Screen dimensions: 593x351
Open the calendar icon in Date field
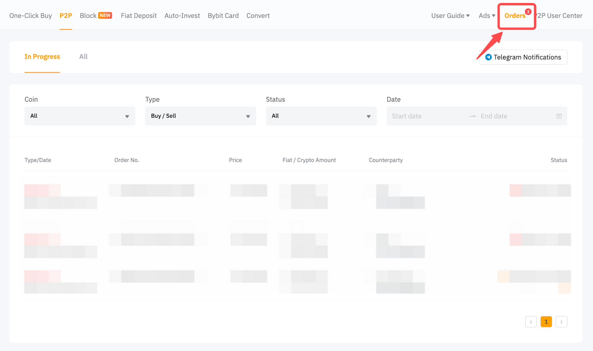point(559,116)
